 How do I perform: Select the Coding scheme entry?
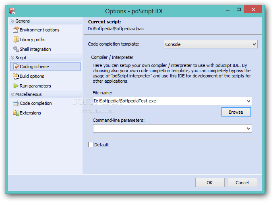coord(45,67)
